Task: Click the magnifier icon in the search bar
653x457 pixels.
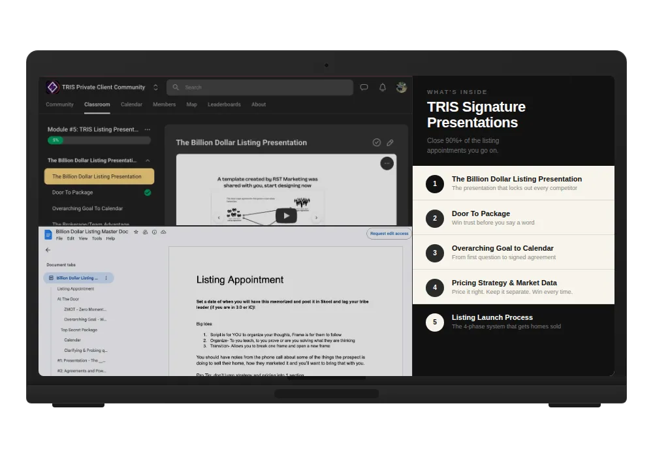Action: (176, 87)
